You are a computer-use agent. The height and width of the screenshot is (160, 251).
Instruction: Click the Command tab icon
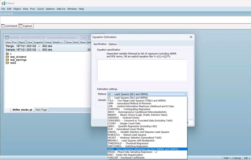pos(3,26)
